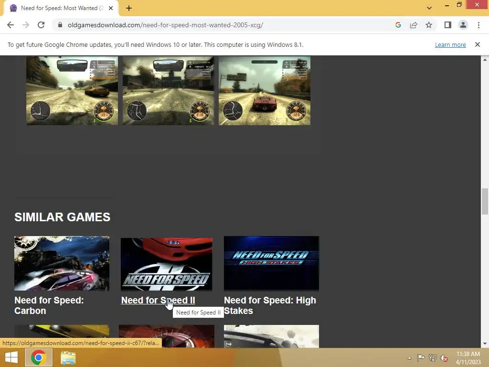This screenshot has height=367, width=489.
Task: View site security lock info
Action: click(60, 25)
